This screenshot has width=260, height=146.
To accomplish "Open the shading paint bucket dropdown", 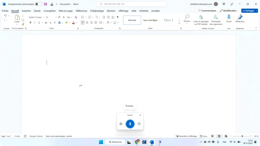I will tap(111, 23).
